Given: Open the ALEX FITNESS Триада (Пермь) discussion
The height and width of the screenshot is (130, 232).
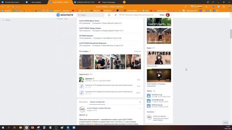Looking at the screenshot, I should (x=90, y=28).
